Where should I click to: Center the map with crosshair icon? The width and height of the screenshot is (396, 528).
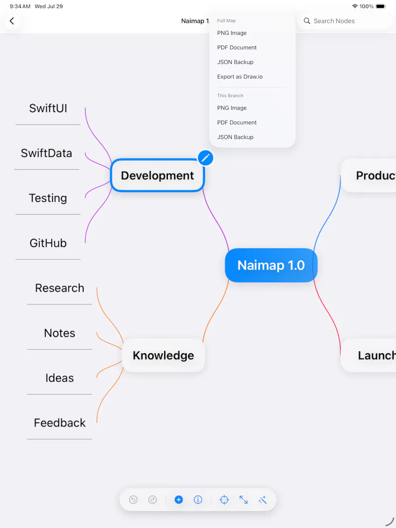[224, 500]
